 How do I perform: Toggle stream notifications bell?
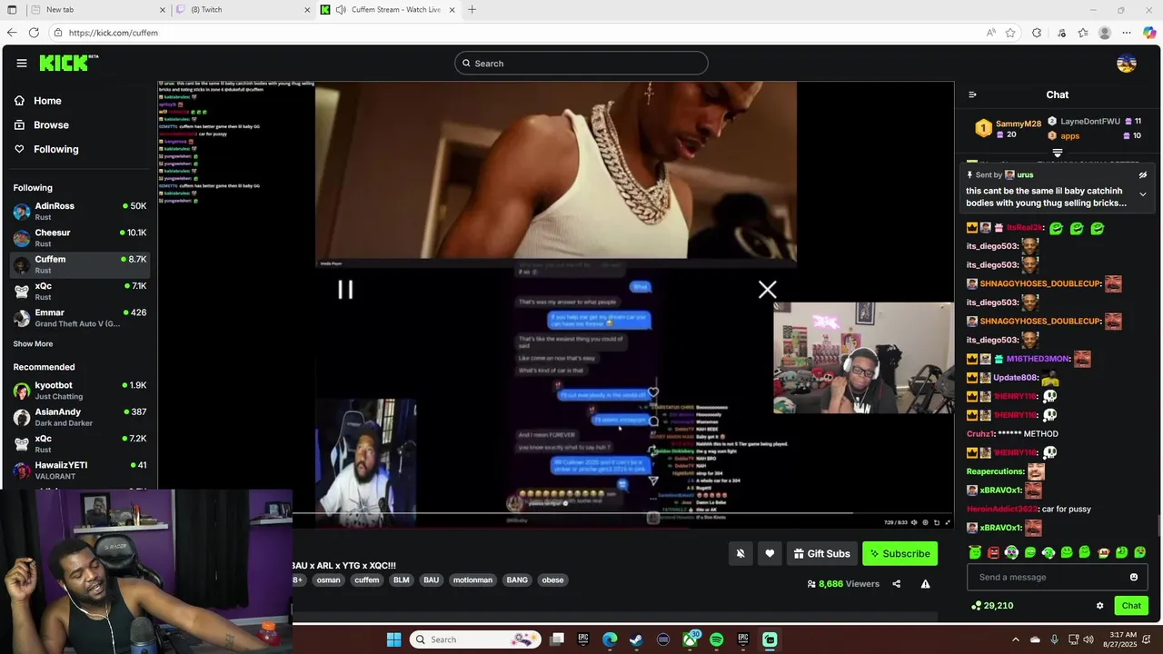[x=741, y=553]
